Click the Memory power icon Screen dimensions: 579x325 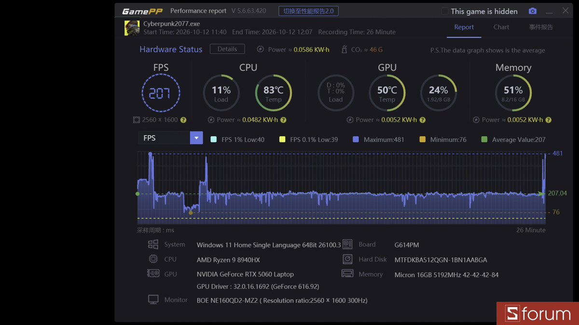pos(476,120)
